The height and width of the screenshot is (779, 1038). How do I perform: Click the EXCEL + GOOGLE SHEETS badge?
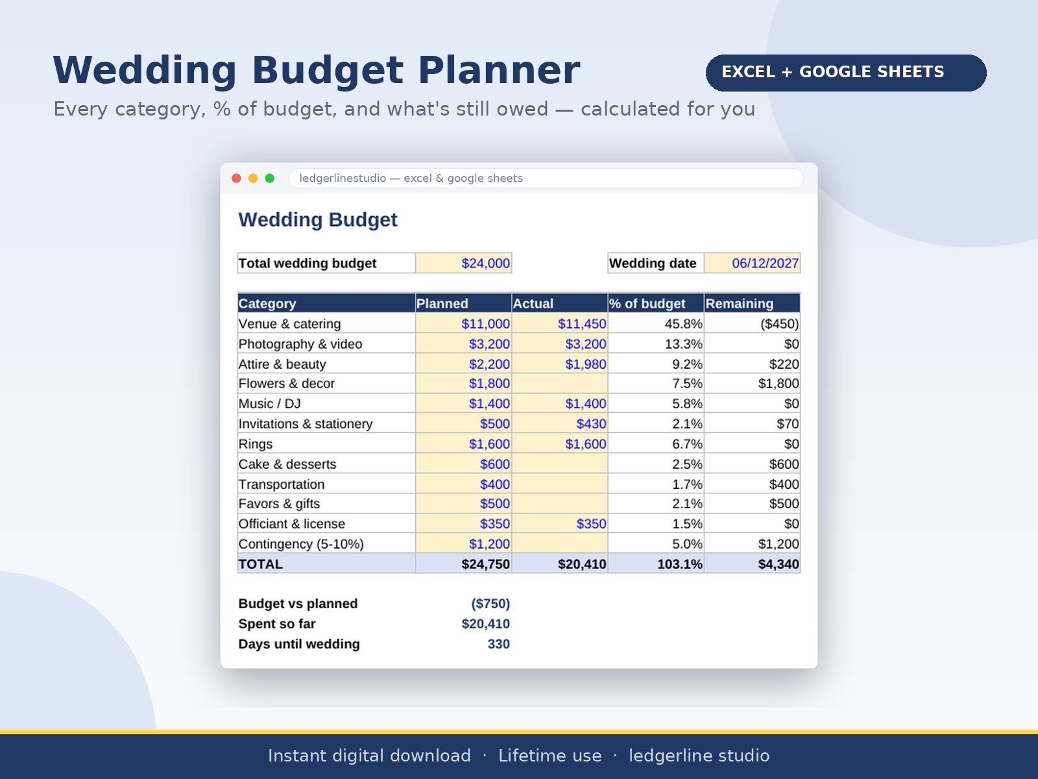tap(846, 73)
